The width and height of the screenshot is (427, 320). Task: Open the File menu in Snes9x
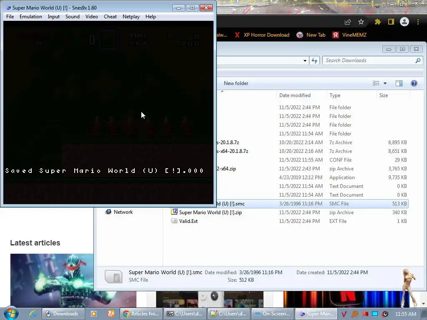coord(10,17)
